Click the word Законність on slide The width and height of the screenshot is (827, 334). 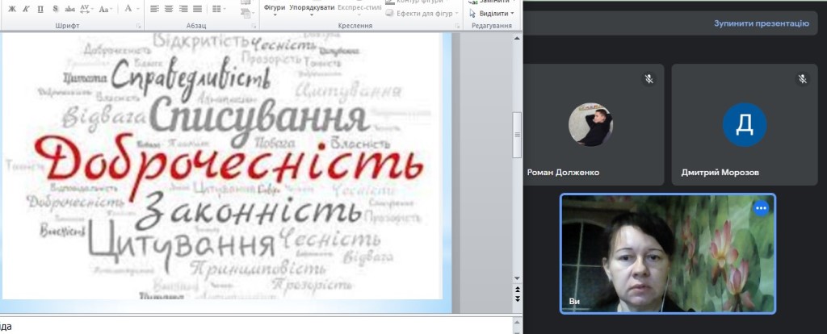[249, 211]
